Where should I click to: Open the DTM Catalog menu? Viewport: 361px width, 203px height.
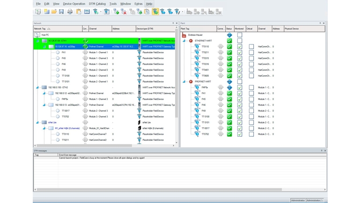(x=97, y=4)
